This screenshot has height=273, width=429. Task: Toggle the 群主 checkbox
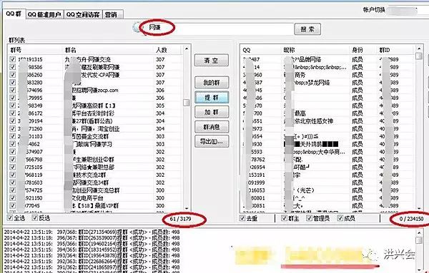click(x=285, y=218)
